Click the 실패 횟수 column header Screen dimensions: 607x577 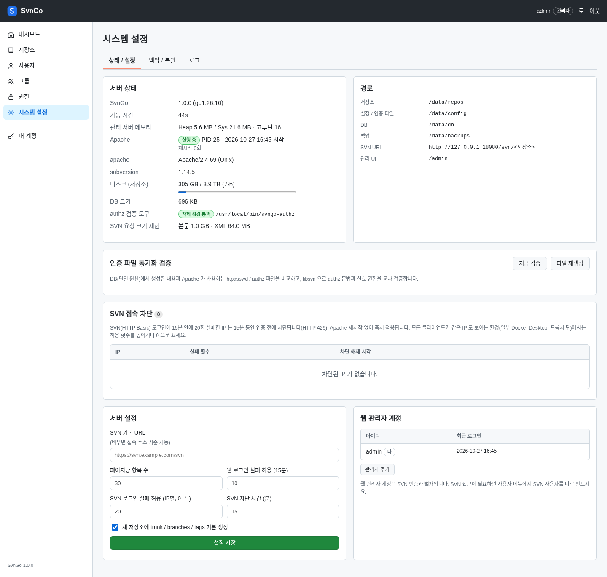(x=200, y=352)
